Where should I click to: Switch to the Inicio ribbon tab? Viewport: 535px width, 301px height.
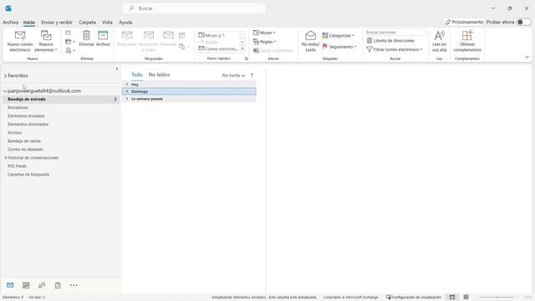29,23
